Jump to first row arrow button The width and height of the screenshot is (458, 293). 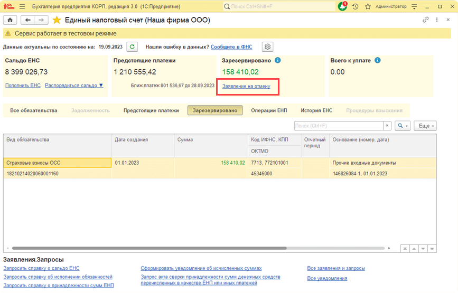tap(405, 249)
